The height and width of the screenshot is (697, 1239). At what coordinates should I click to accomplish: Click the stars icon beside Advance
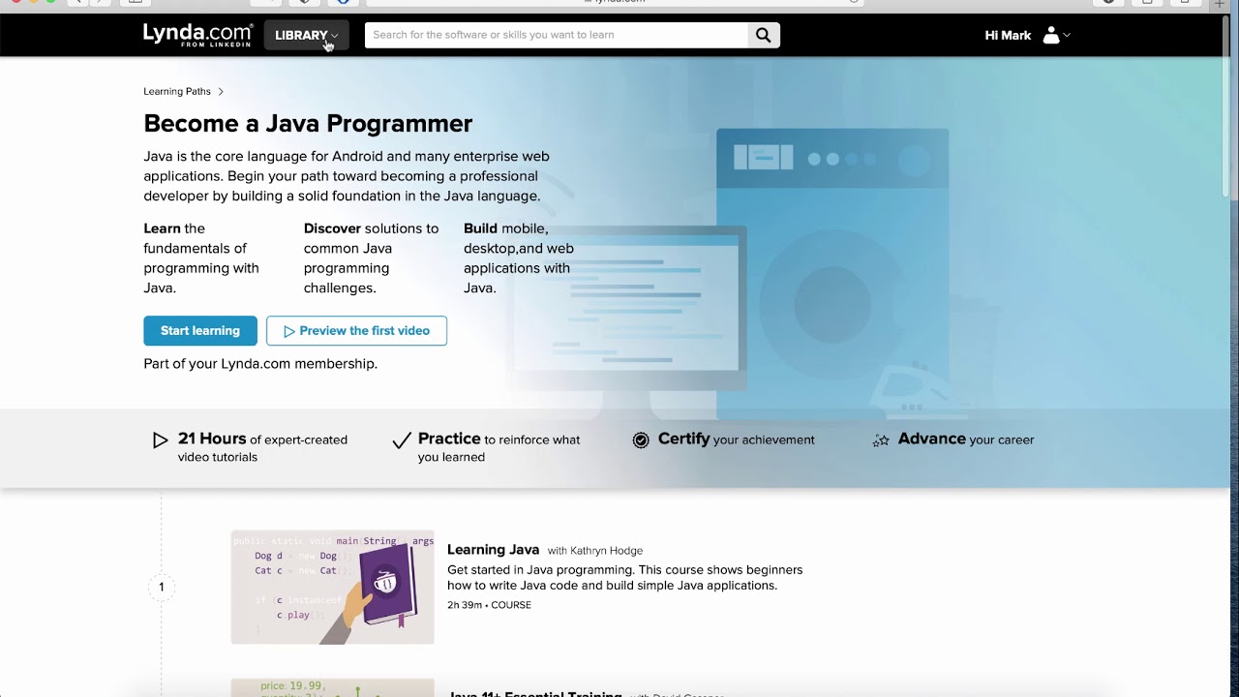pyautogui.click(x=881, y=440)
